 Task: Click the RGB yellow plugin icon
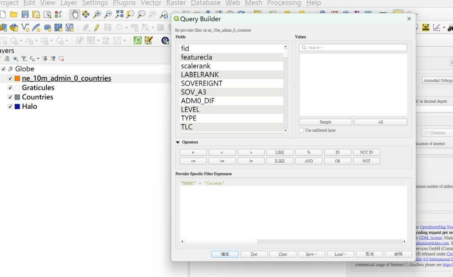tap(426, 27)
